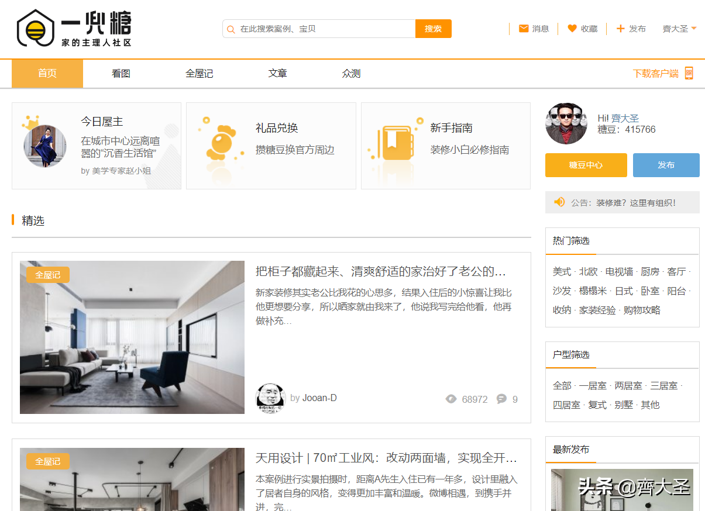Click 齊大圣 profile avatar in sidebar
This screenshot has width=705, height=511.
[x=566, y=123]
